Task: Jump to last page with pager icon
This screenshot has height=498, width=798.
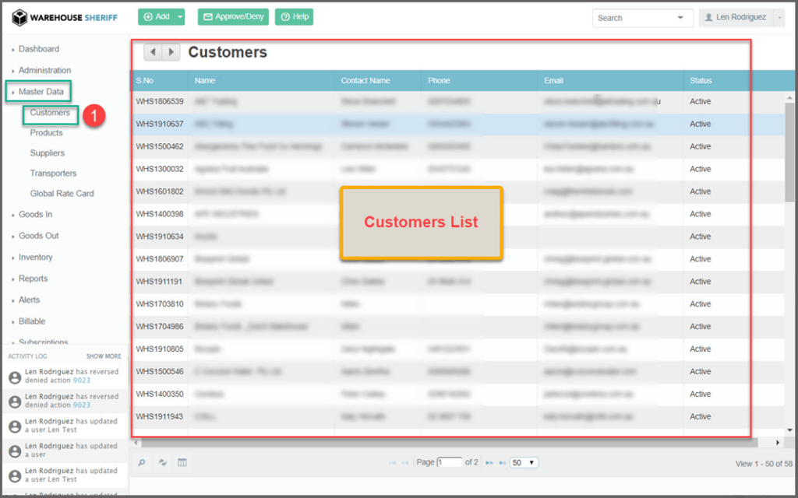Action: point(502,463)
